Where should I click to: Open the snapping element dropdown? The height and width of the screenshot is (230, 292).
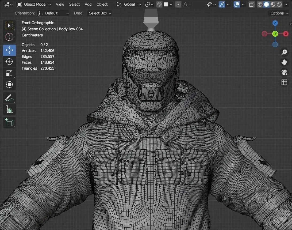[x=168, y=4]
